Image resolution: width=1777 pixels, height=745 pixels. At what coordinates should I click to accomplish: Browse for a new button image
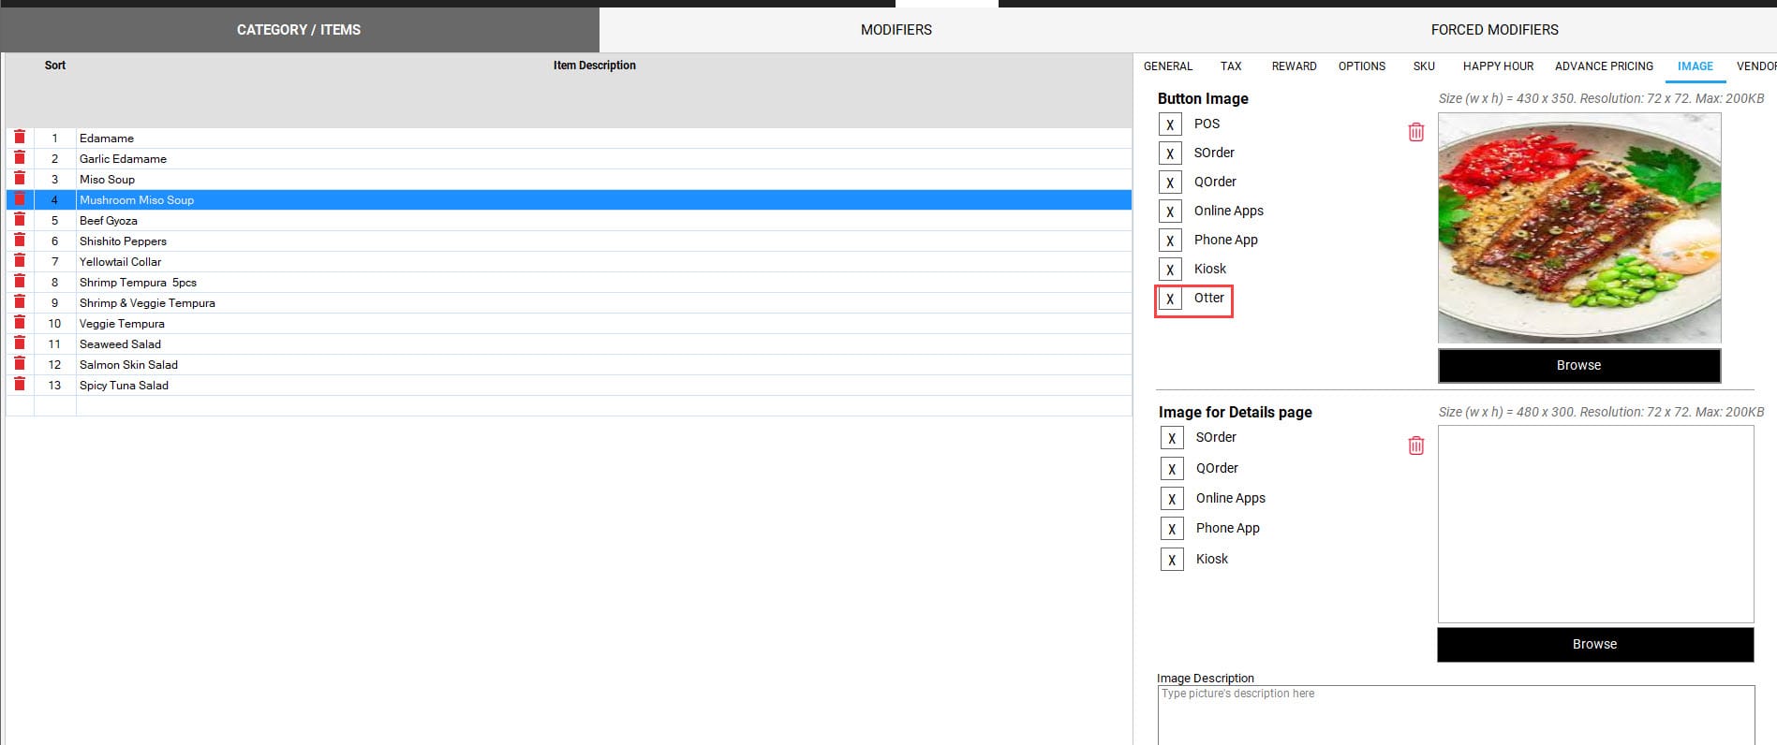[x=1578, y=366]
